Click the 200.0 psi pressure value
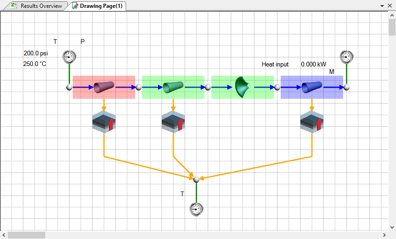Image resolution: width=396 pixels, height=239 pixels. pos(36,54)
